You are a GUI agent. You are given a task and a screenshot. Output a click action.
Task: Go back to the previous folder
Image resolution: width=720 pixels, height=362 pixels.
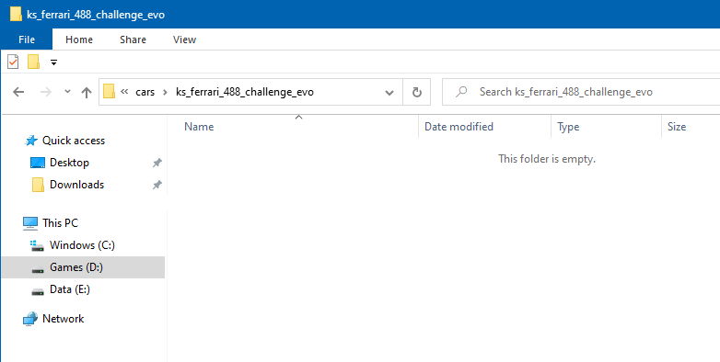pyautogui.click(x=18, y=92)
